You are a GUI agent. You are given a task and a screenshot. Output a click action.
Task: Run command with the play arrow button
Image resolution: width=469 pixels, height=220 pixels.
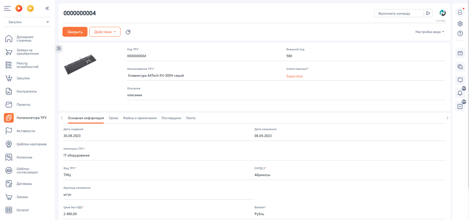click(428, 13)
